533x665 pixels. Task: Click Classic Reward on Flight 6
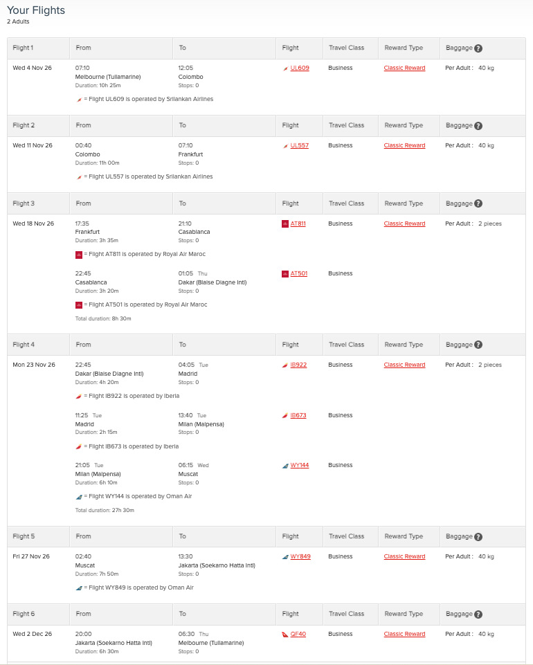[404, 634]
